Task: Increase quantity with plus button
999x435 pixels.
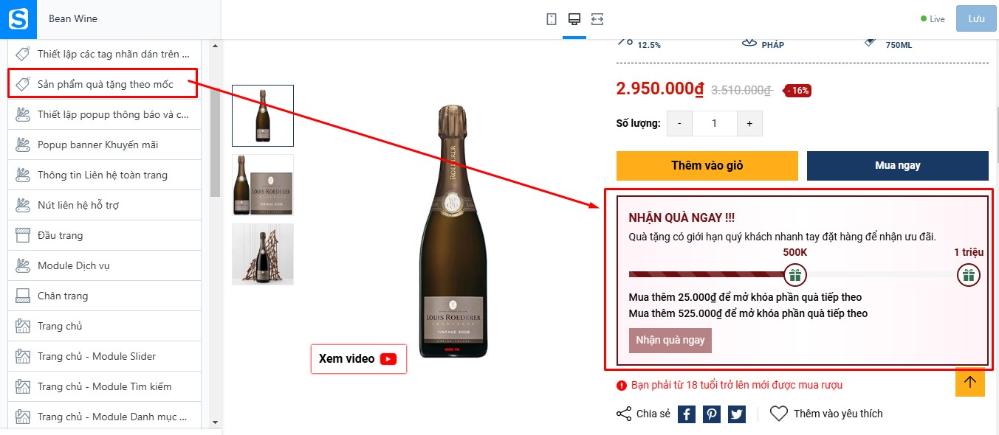Action: [x=749, y=124]
